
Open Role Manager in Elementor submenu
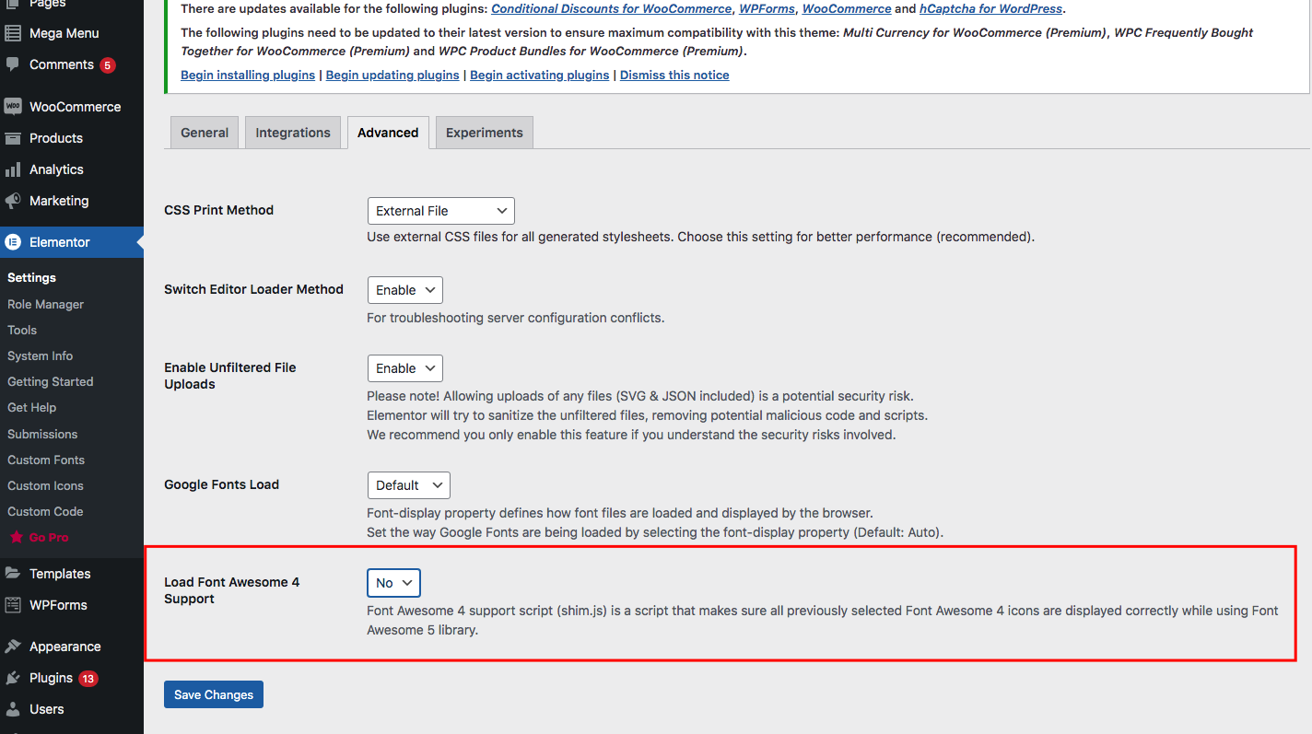45,304
